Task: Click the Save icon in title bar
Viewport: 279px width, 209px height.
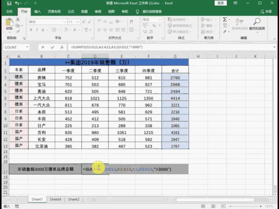Action: [x=9, y=3]
